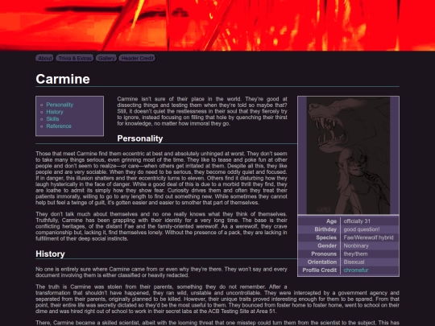
Task: Click Species value 'Fae/Werewolf hybrid'
Action: 368,237
